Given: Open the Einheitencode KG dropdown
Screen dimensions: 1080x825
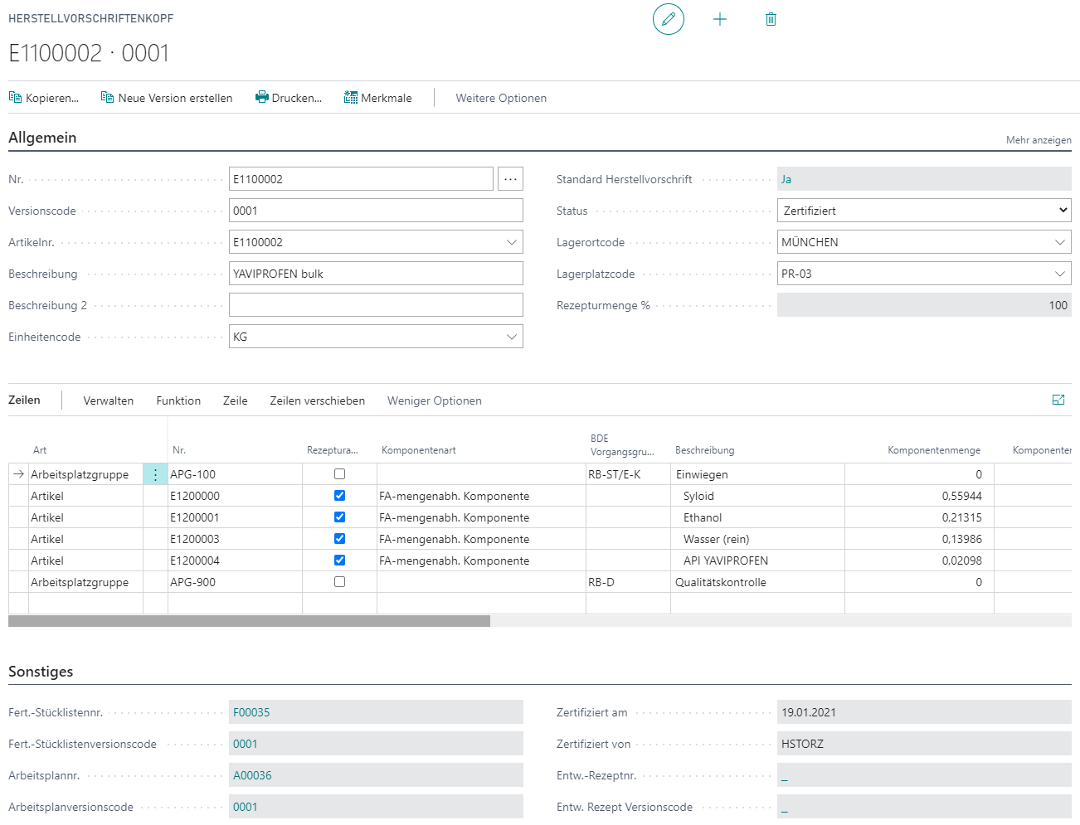Looking at the screenshot, I should [x=511, y=337].
